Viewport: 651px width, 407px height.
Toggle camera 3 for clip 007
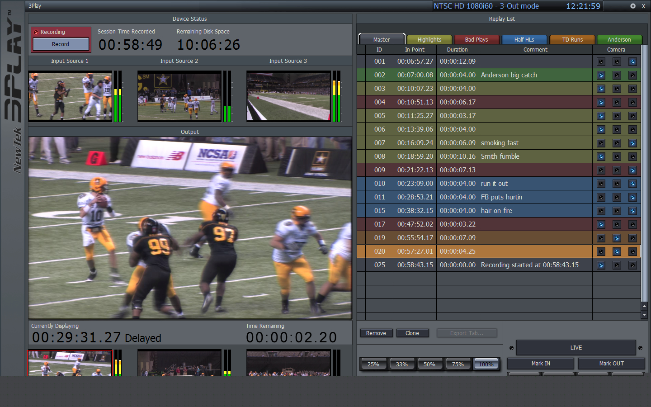point(632,143)
